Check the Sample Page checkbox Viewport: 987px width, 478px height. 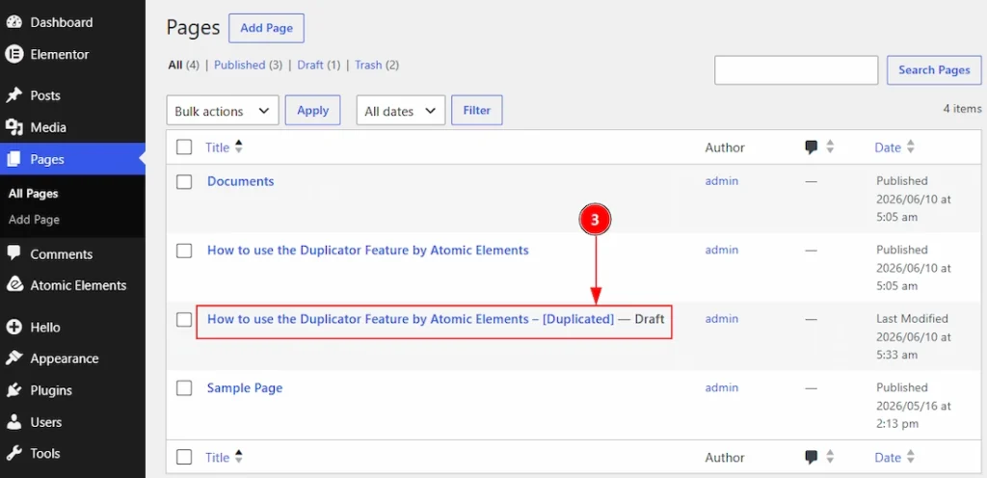click(x=184, y=388)
